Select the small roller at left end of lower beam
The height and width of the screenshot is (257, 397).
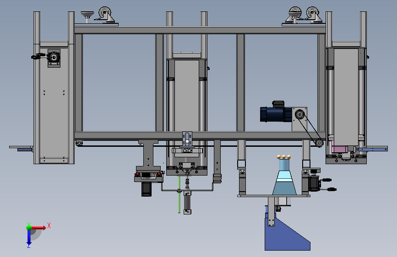(x=79, y=144)
